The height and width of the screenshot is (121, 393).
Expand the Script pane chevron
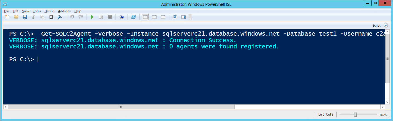[x=386, y=25]
